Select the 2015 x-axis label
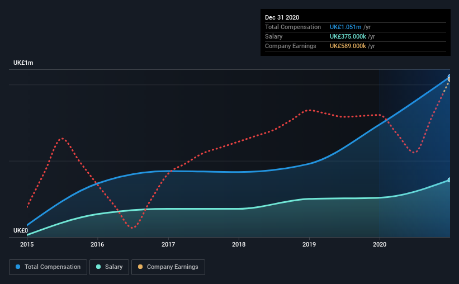Image resolution: width=459 pixels, height=284 pixels. [x=27, y=244]
